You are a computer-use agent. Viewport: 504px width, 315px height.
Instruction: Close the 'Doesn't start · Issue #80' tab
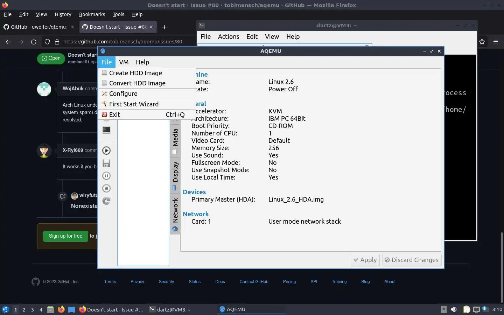pyautogui.click(x=151, y=27)
